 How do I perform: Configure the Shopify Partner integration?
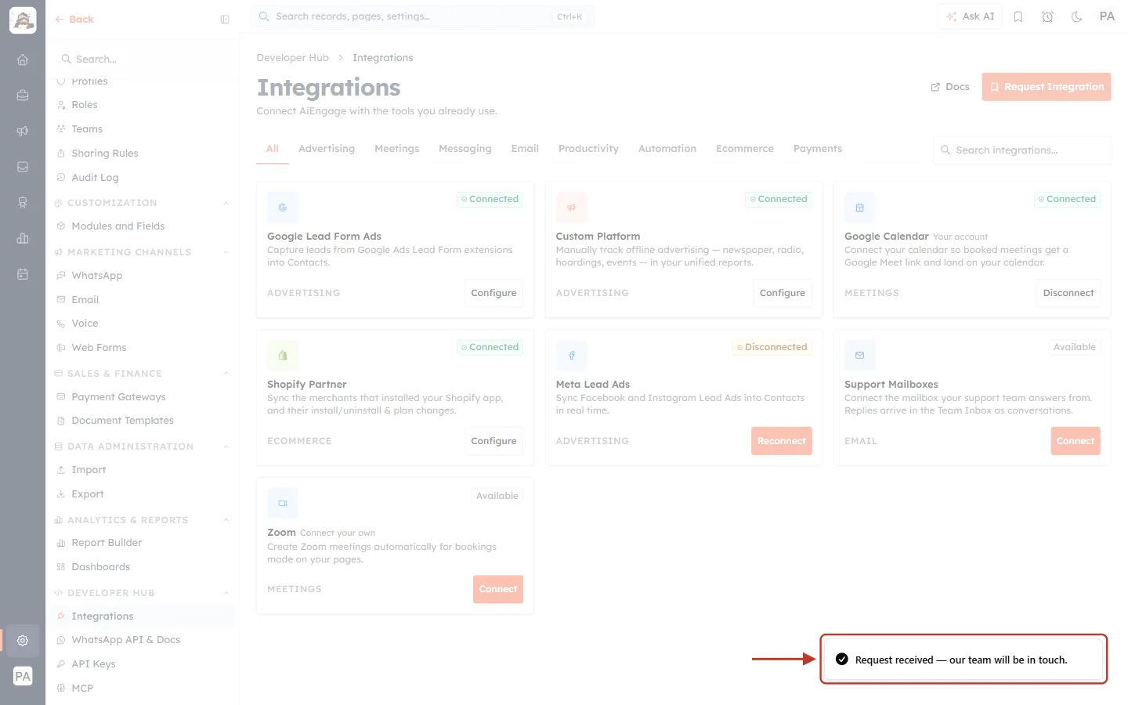tap(493, 441)
